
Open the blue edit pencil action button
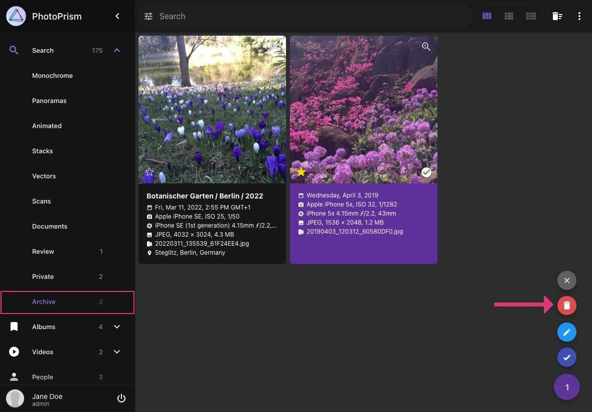click(567, 332)
